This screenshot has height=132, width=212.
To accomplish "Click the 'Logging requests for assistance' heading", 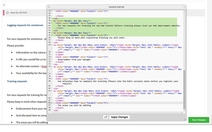I will click(25, 25).
